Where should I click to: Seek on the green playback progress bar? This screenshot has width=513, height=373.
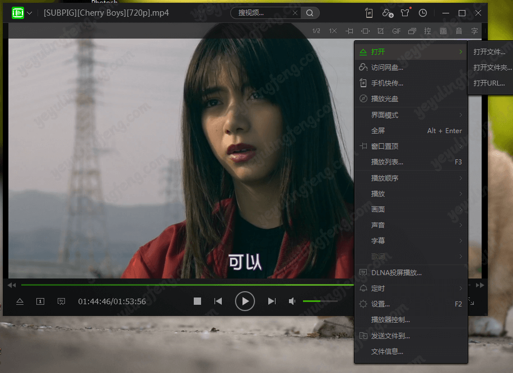click(187, 285)
